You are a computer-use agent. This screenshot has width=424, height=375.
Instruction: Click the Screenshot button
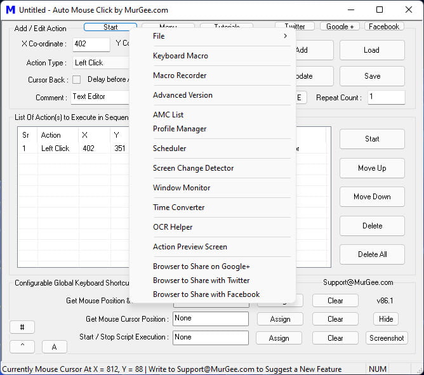(x=387, y=338)
